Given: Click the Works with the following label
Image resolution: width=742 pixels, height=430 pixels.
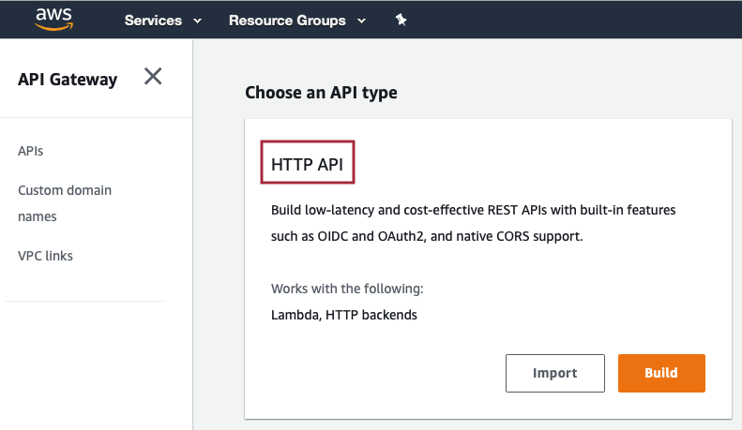Looking at the screenshot, I should (x=347, y=289).
